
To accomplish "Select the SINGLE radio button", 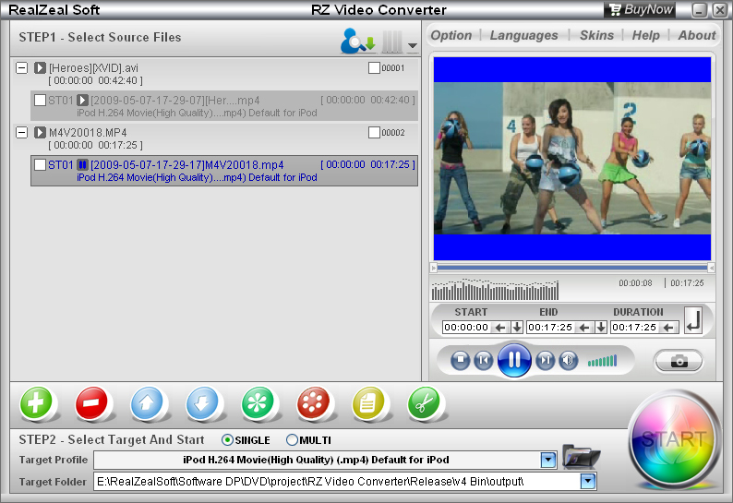I will point(228,440).
